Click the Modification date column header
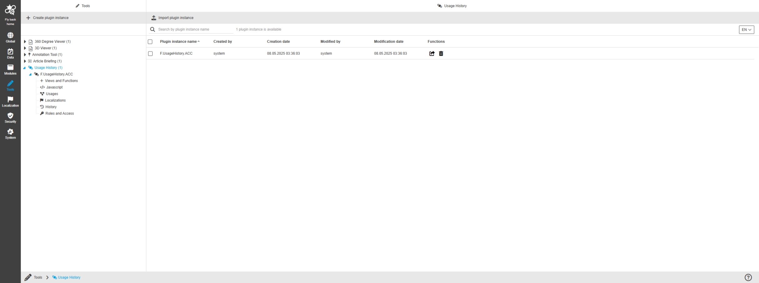The height and width of the screenshot is (283, 759). (x=389, y=41)
